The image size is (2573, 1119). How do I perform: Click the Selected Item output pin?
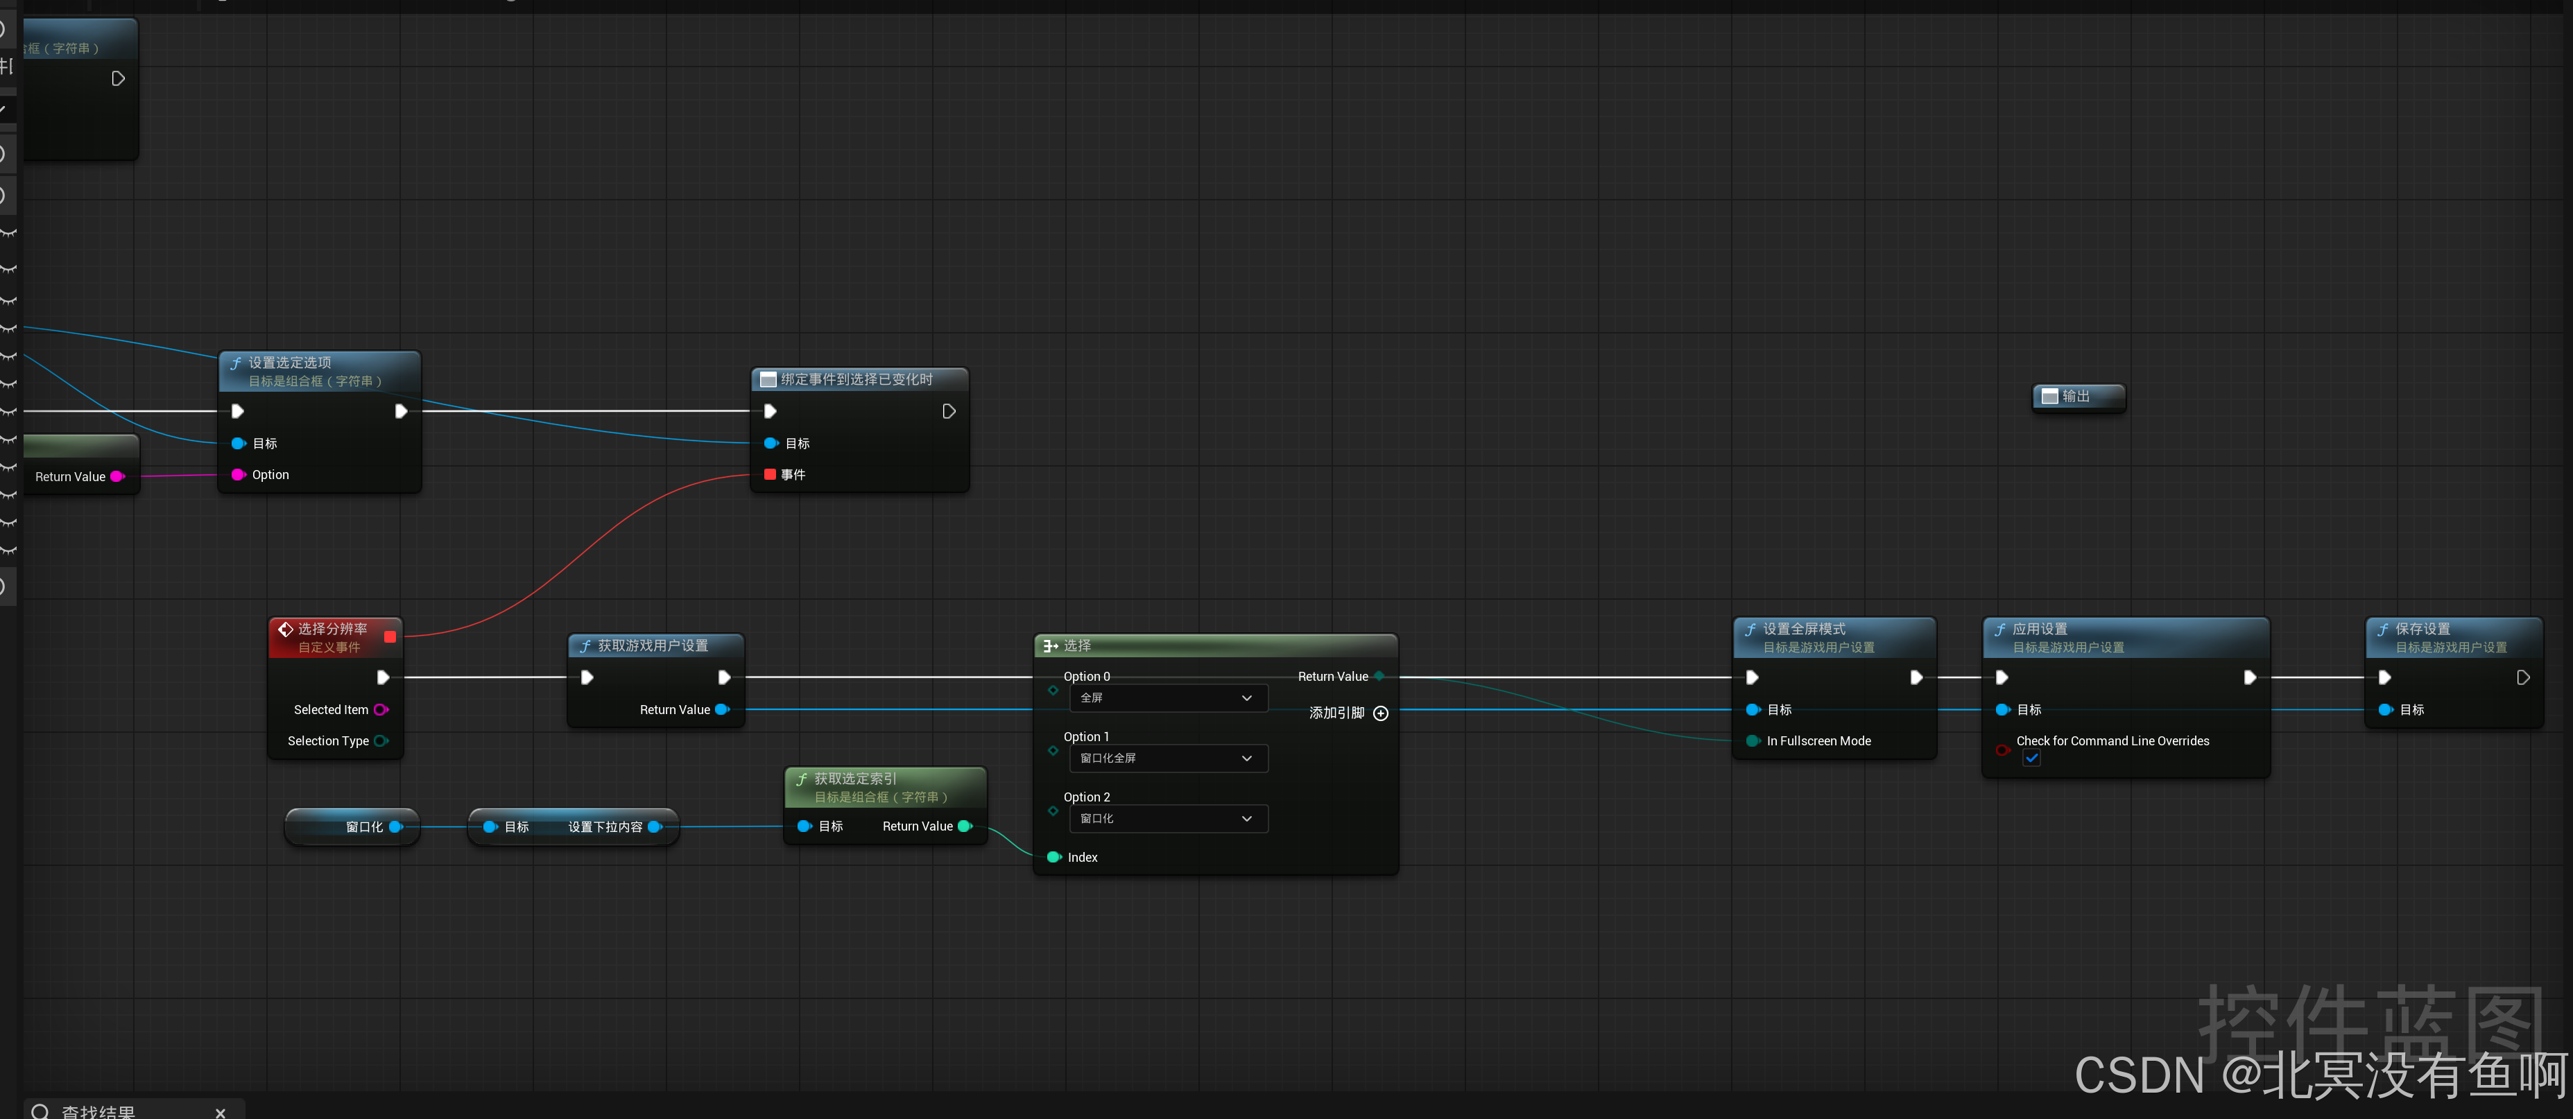381,710
